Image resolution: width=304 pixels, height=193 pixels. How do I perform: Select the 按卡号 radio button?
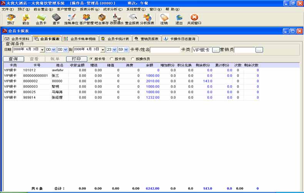coord(91,59)
